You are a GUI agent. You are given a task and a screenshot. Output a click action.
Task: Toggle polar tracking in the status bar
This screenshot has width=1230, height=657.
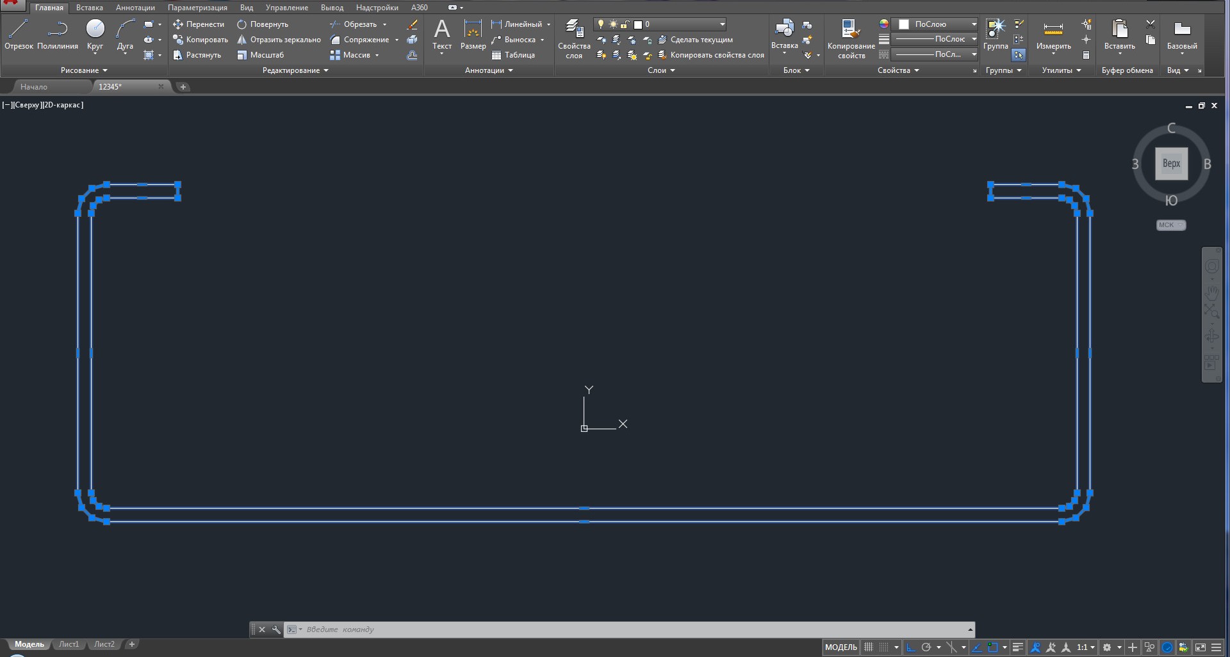(926, 647)
